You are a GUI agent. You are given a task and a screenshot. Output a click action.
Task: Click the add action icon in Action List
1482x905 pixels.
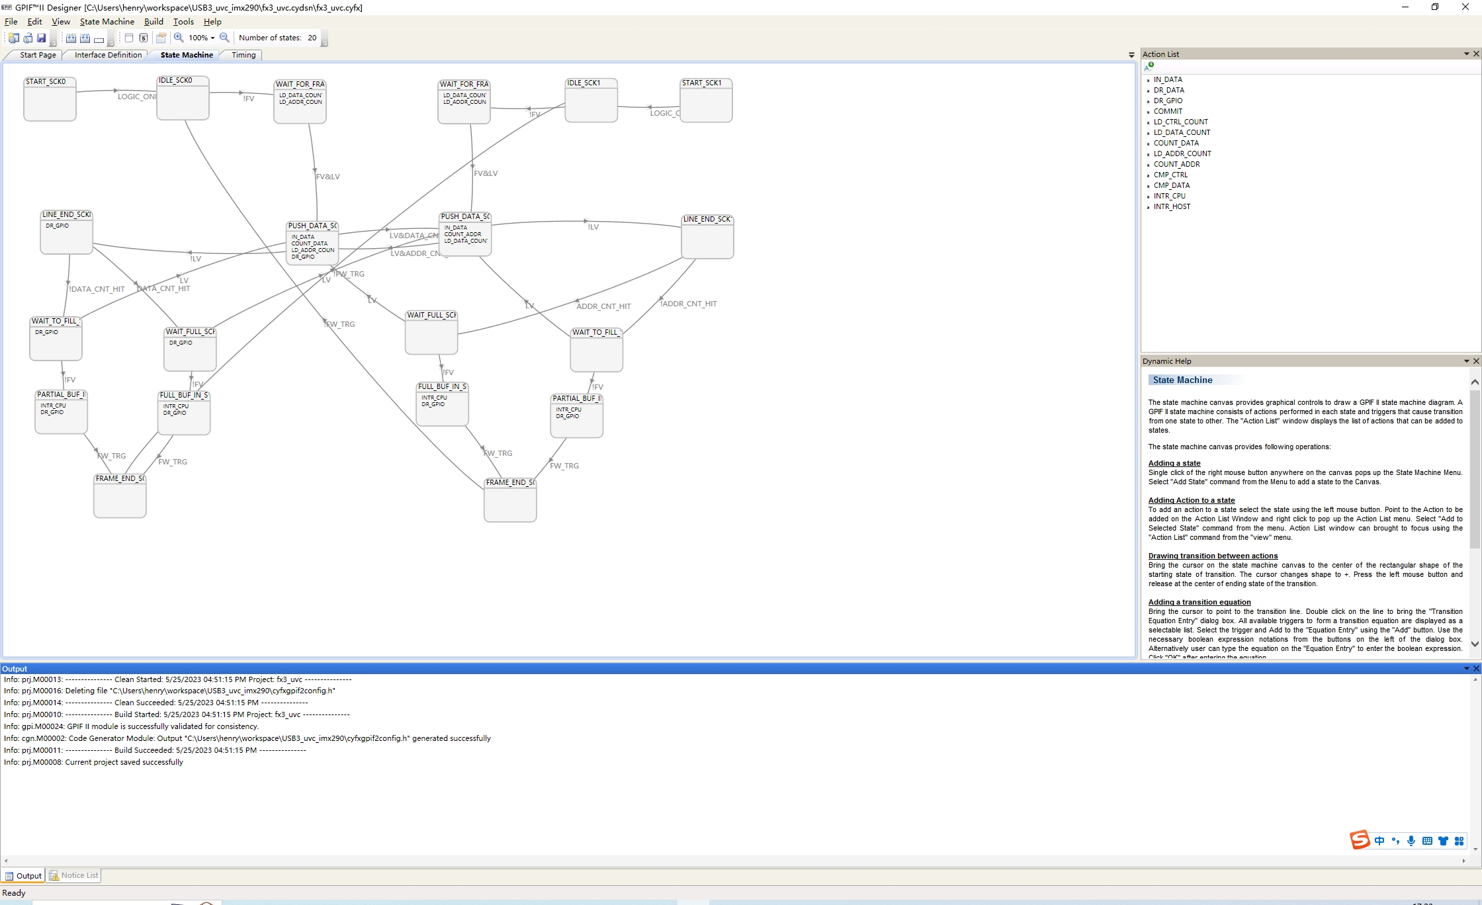click(x=1149, y=66)
